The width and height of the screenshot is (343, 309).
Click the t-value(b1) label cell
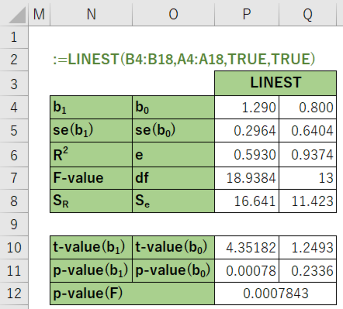click(91, 247)
